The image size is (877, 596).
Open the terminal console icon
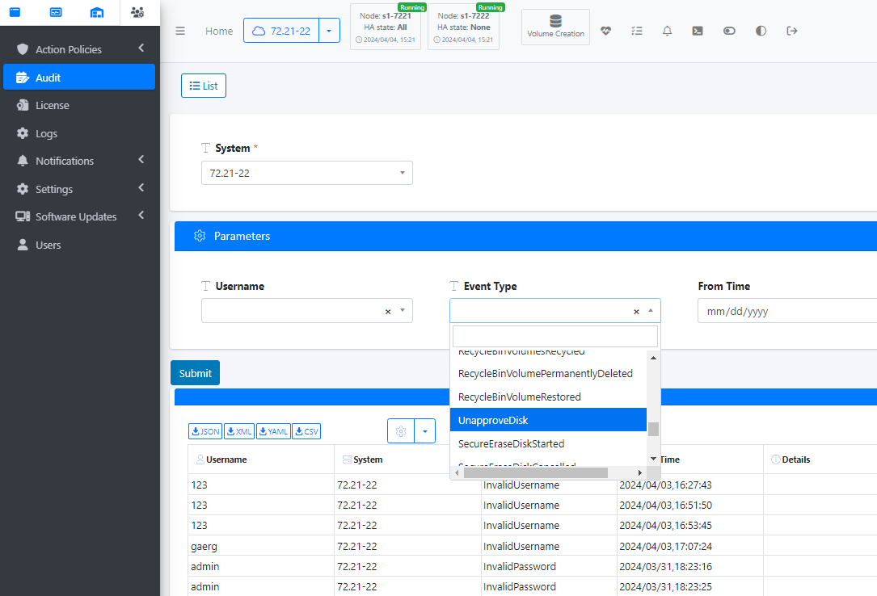[698, 31]
